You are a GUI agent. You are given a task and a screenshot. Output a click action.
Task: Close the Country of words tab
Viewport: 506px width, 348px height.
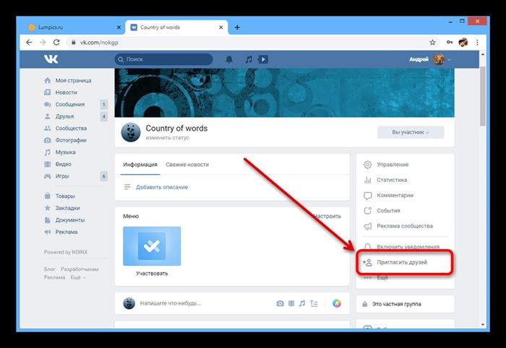(221, 27)
